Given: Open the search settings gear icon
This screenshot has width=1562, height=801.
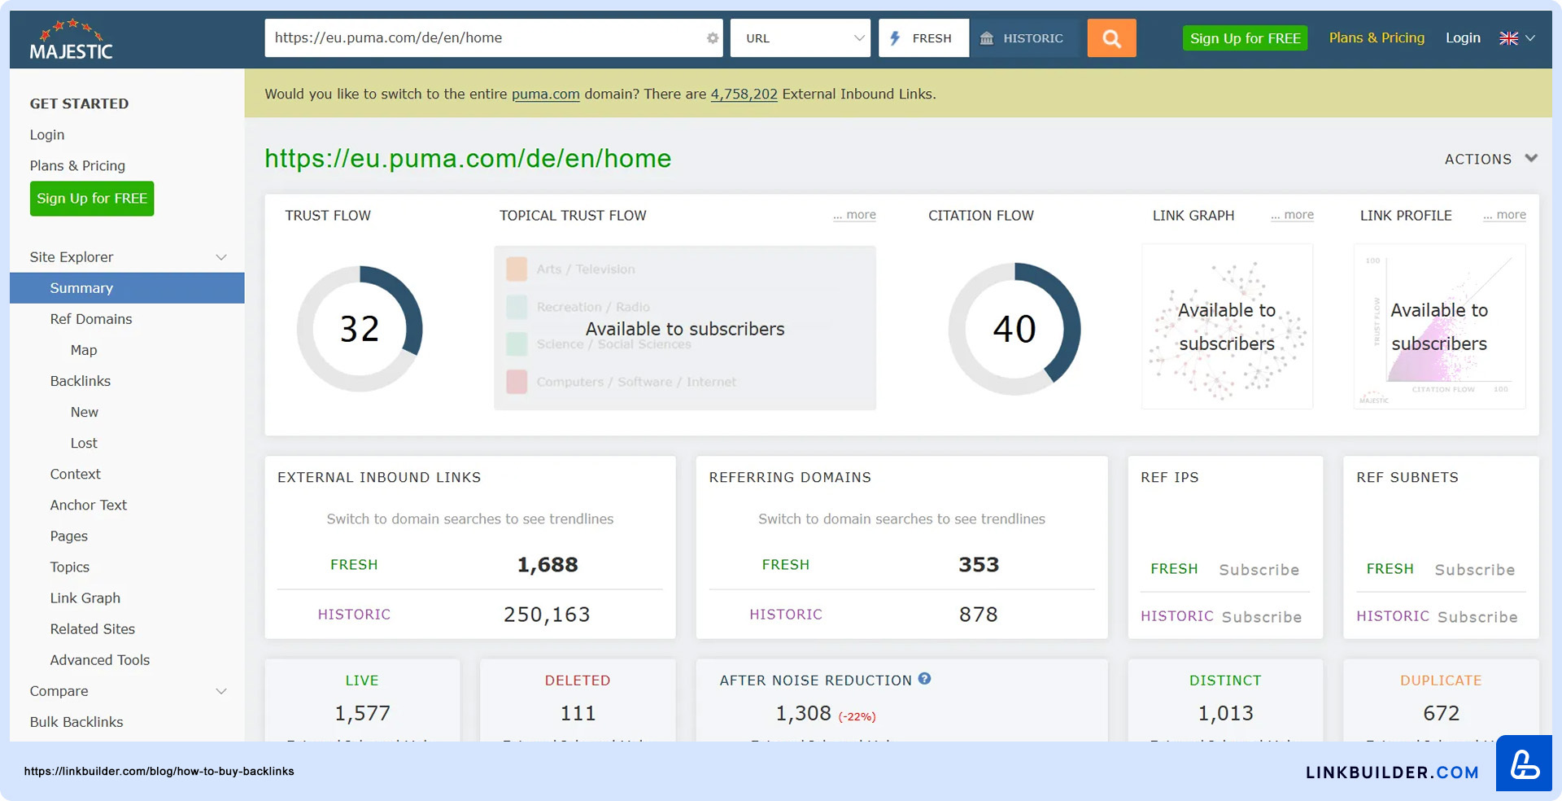Looking at the screenshot, I should tap(713, 38).
